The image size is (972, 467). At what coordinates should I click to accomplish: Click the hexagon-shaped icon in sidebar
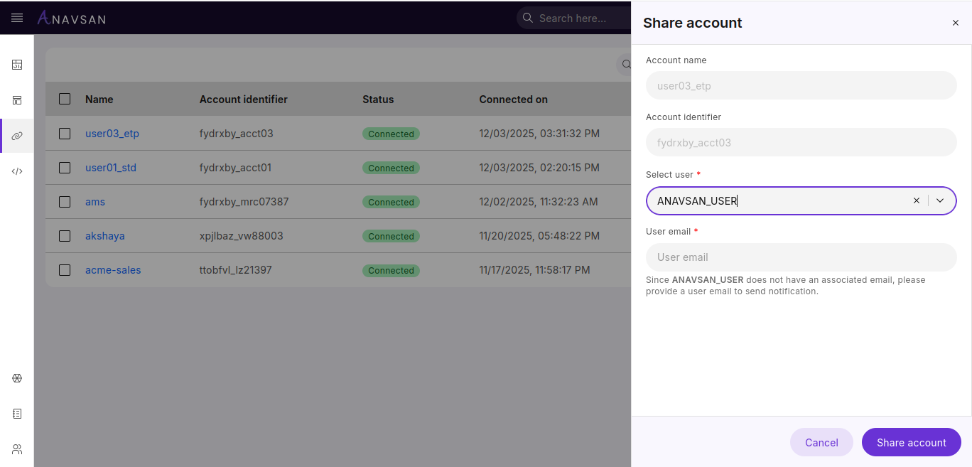pos(17,378)
